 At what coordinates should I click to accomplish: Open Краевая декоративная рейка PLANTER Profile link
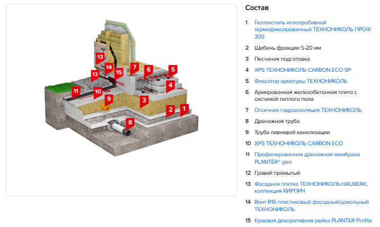click(313, 220)
